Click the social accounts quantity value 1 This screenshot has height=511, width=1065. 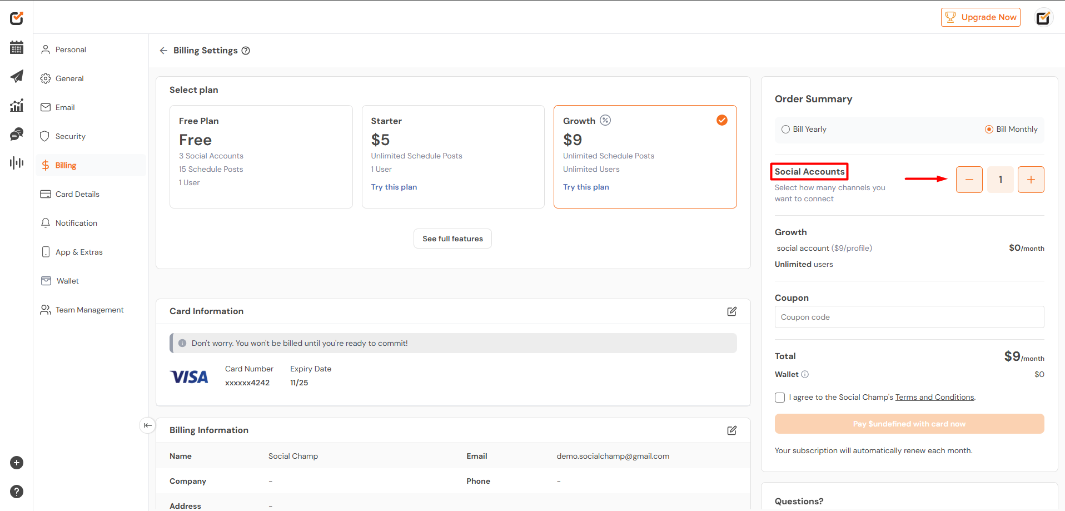1001,180
